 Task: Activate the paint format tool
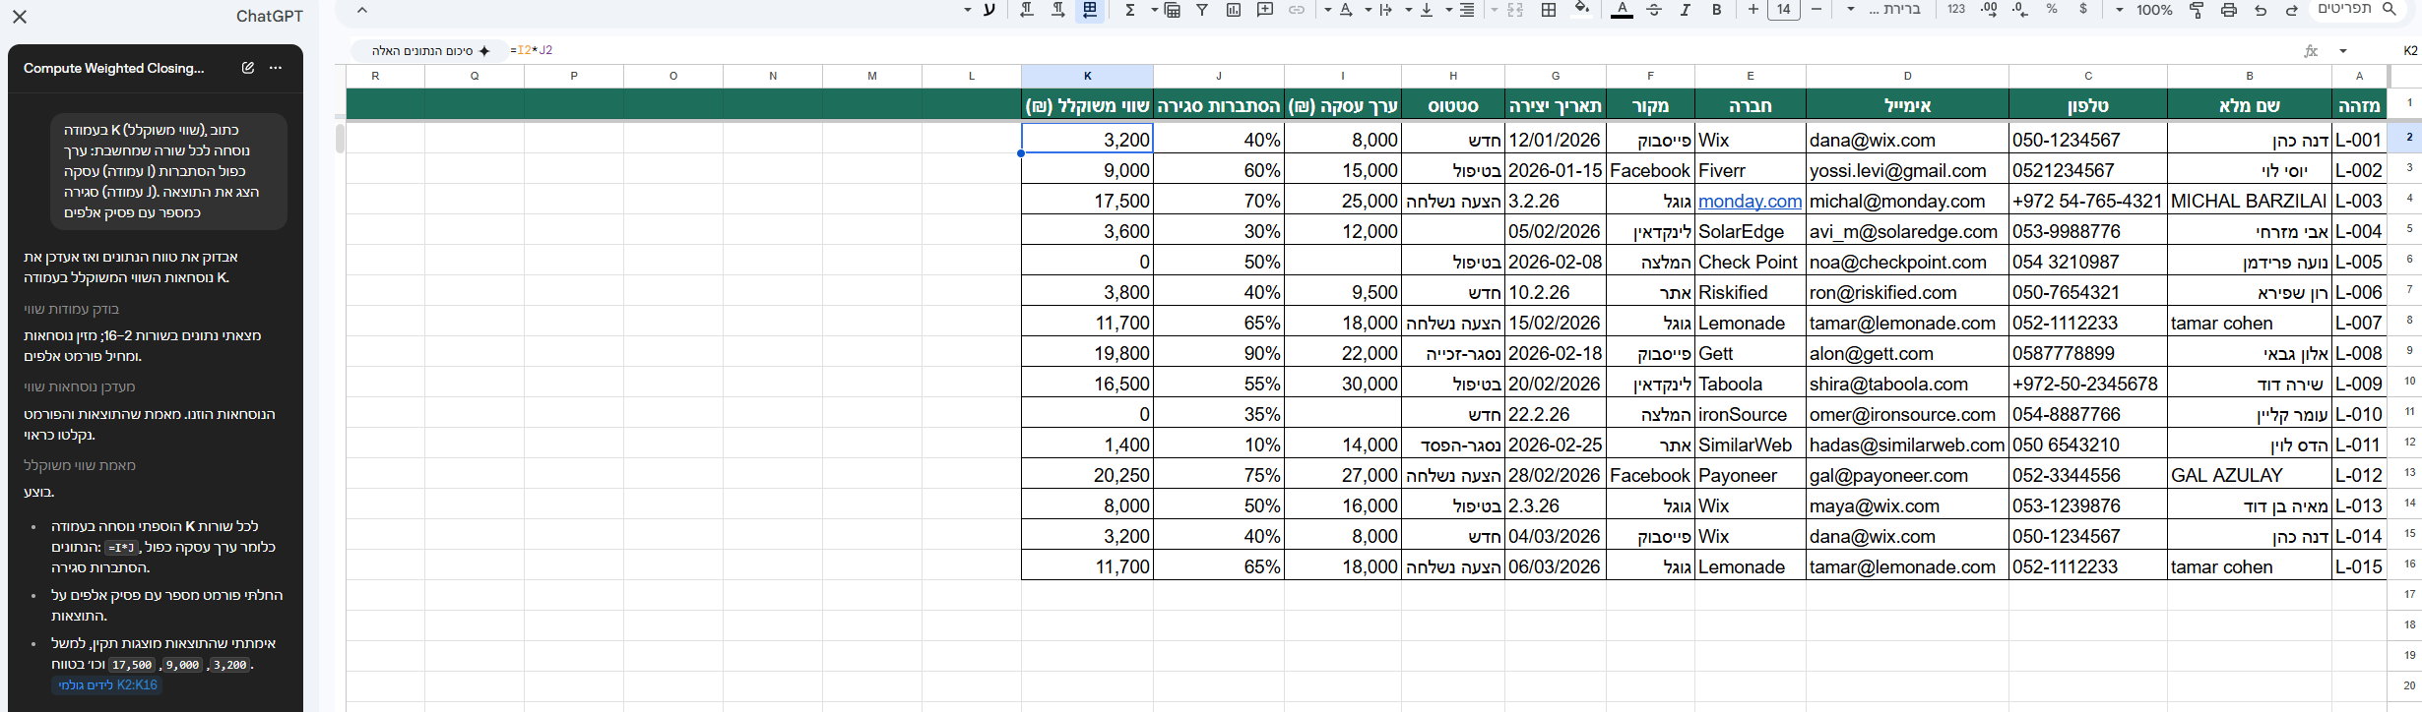2197,10
